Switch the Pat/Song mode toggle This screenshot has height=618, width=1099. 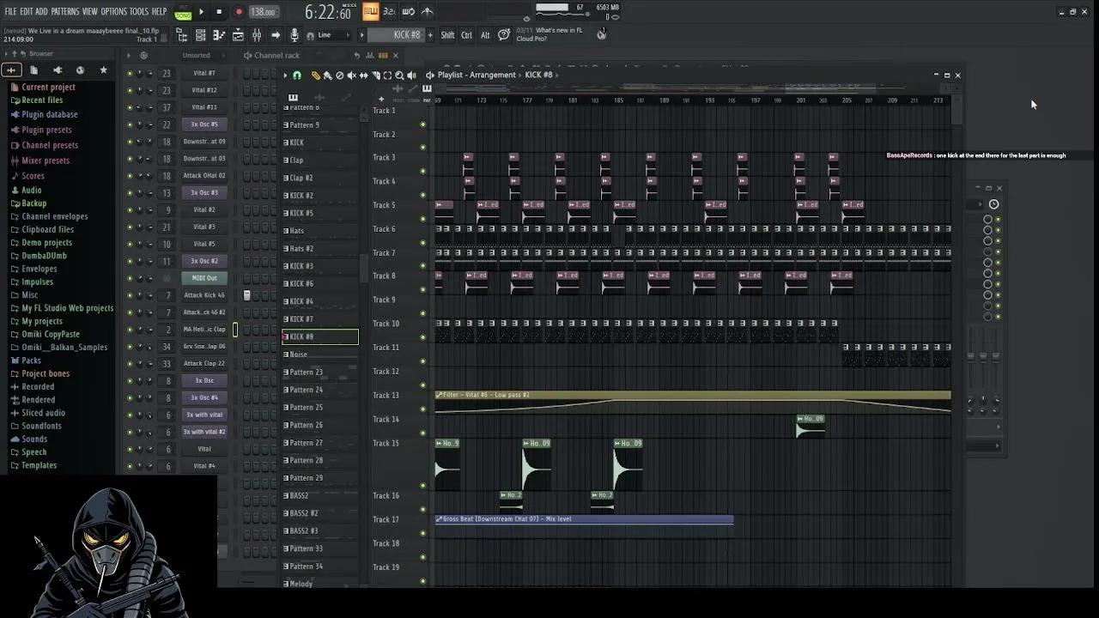point(183,12)
